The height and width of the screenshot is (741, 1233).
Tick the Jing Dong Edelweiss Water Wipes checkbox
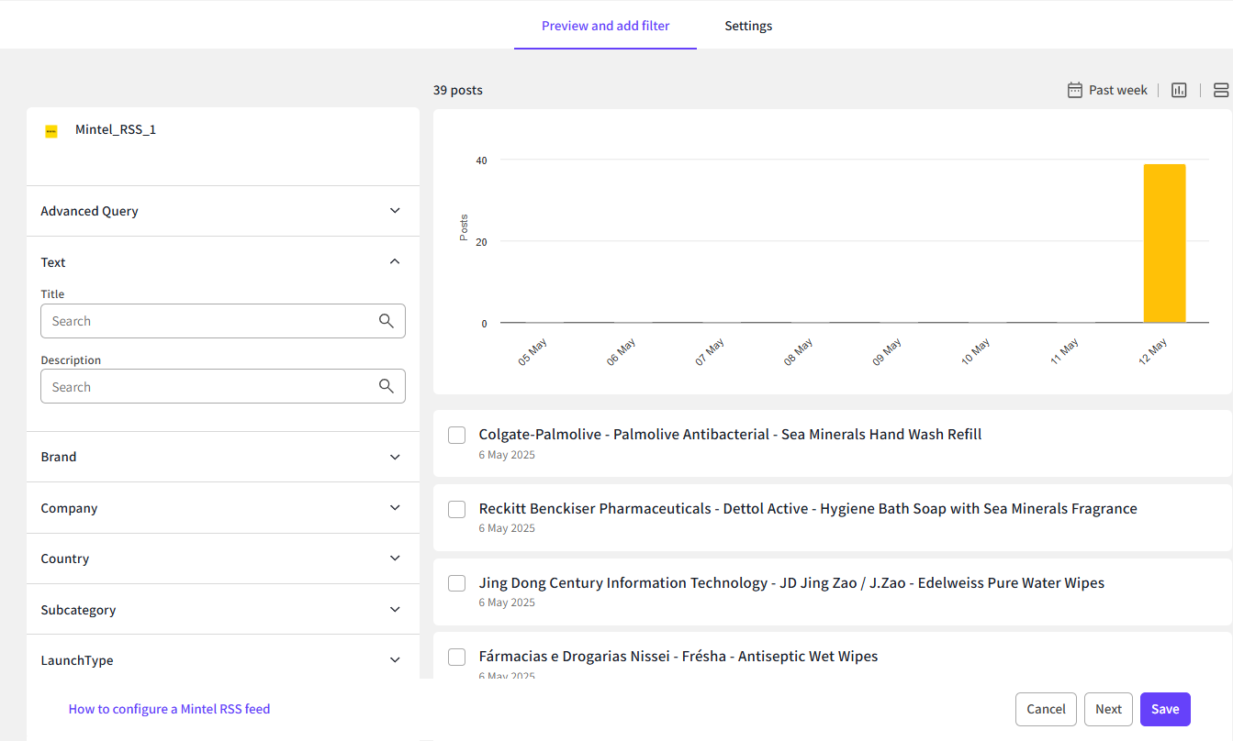[456, 583]
